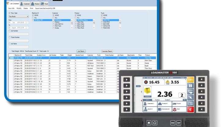223x127 pixels.
Task: Tap the folder search key on Loadmaster
Action: point(190,104)
